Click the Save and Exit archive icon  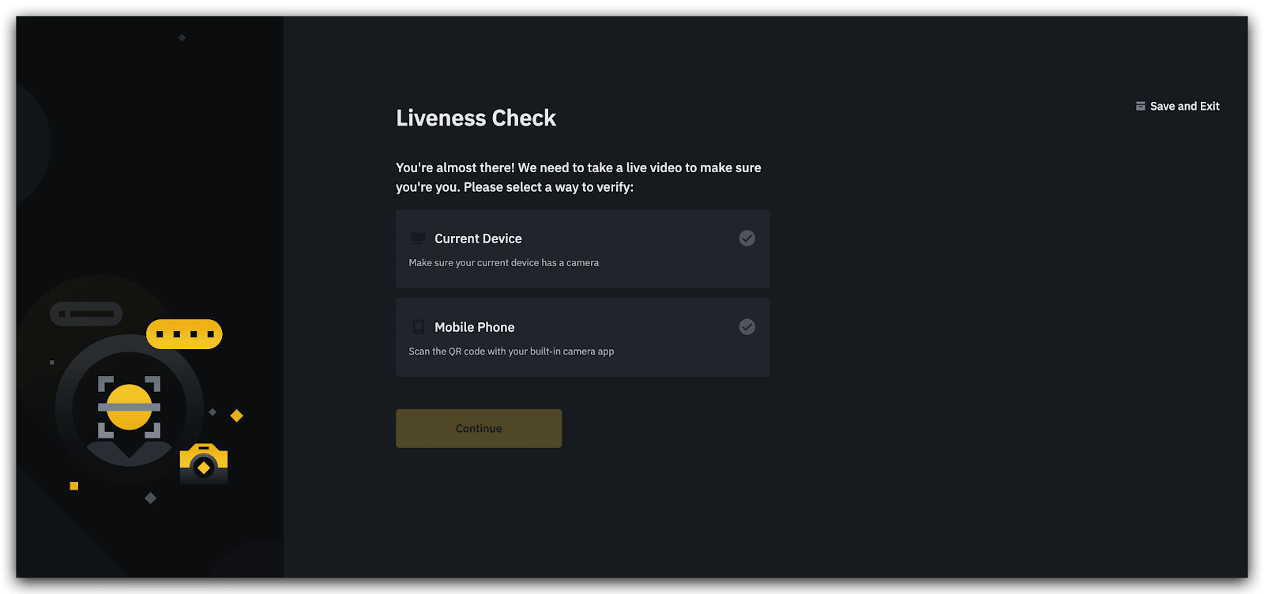[1140, 106]
